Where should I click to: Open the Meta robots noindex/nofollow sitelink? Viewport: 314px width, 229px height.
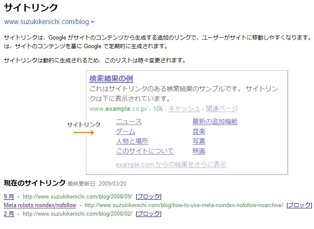[40, 205]
